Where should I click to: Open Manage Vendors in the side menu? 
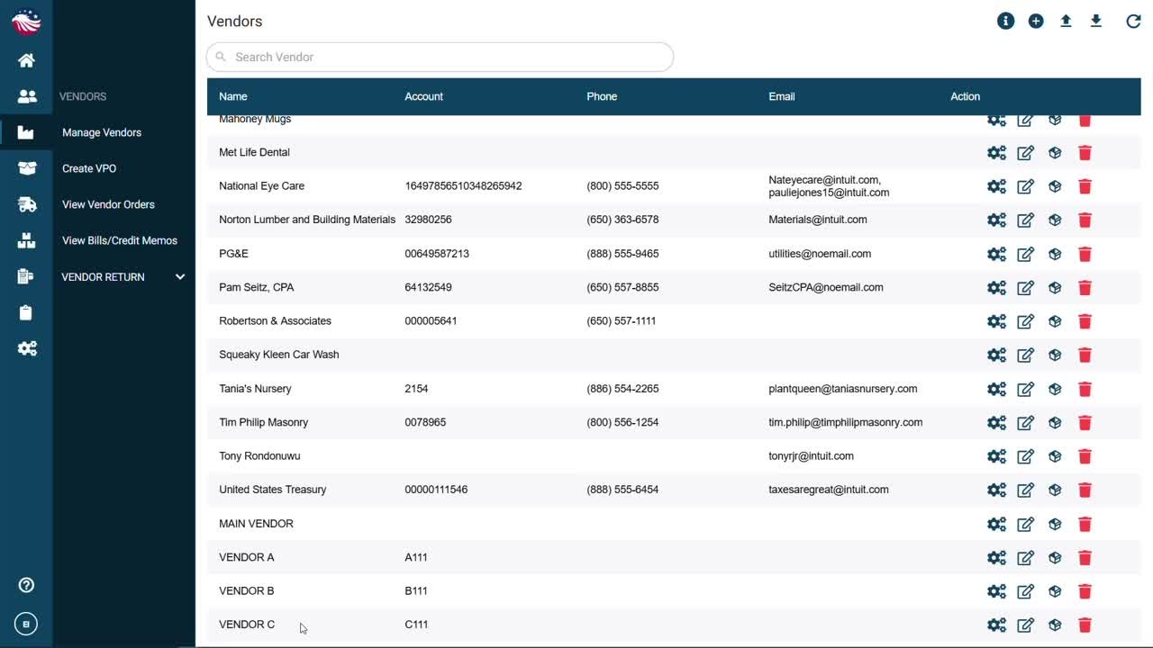tap(102, 132)
